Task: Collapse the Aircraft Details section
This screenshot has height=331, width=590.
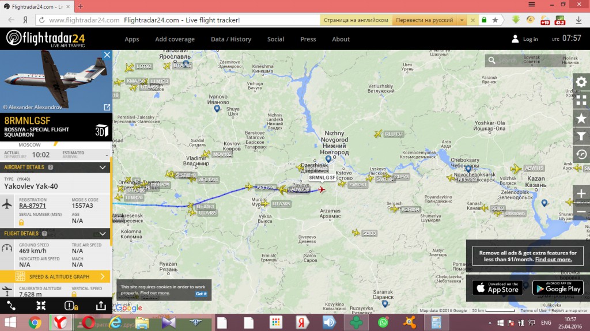Action: coord(103,167)
